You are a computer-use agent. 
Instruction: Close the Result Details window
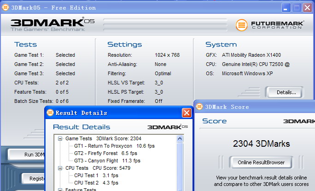[x=187, y=113]
